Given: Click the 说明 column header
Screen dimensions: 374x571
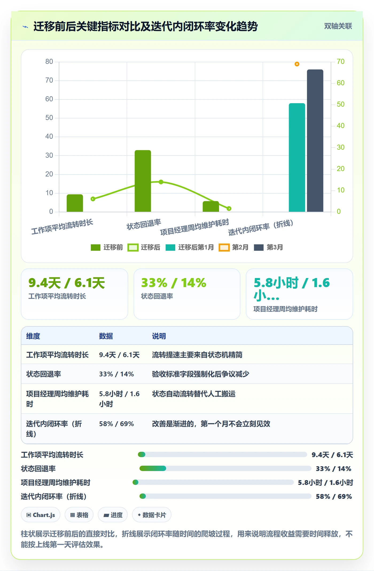Looking at the screenshot, I should click(159, 336).
